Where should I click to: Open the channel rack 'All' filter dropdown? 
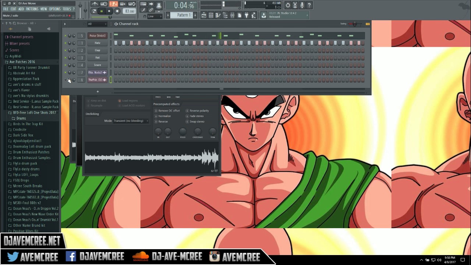point(96,24)
